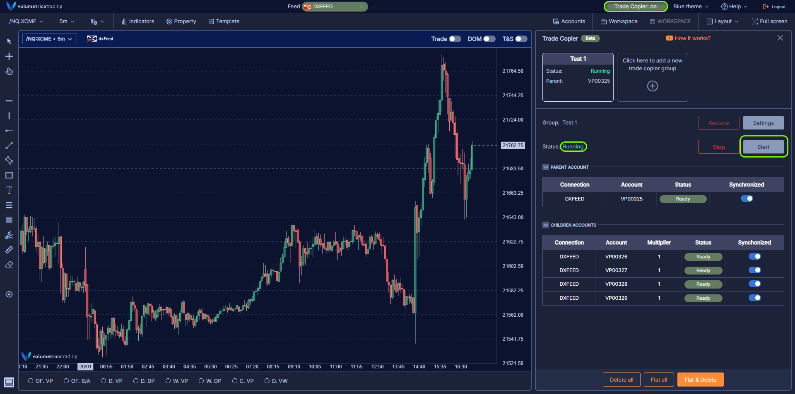Select the four-line levels drawing tool

coord(9,220)
